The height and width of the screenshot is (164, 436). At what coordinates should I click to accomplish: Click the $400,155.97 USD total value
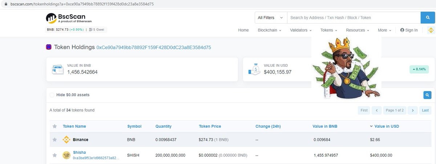278,72
